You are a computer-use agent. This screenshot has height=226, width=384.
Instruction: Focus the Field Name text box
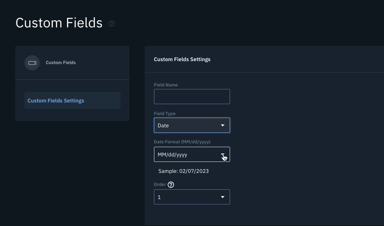[192, 97]
